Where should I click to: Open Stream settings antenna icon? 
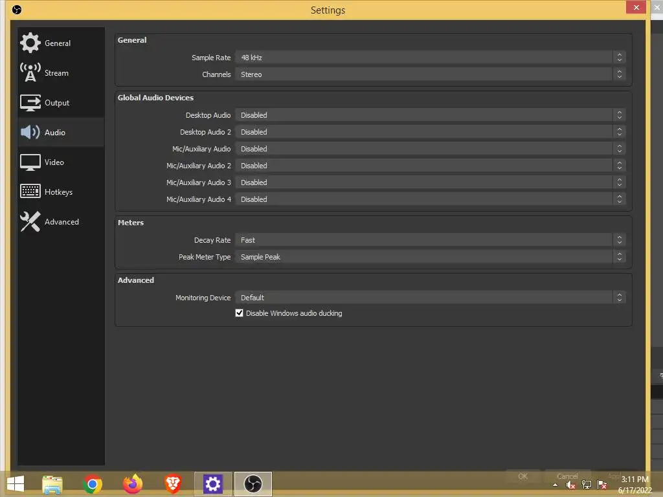(30, 72)
